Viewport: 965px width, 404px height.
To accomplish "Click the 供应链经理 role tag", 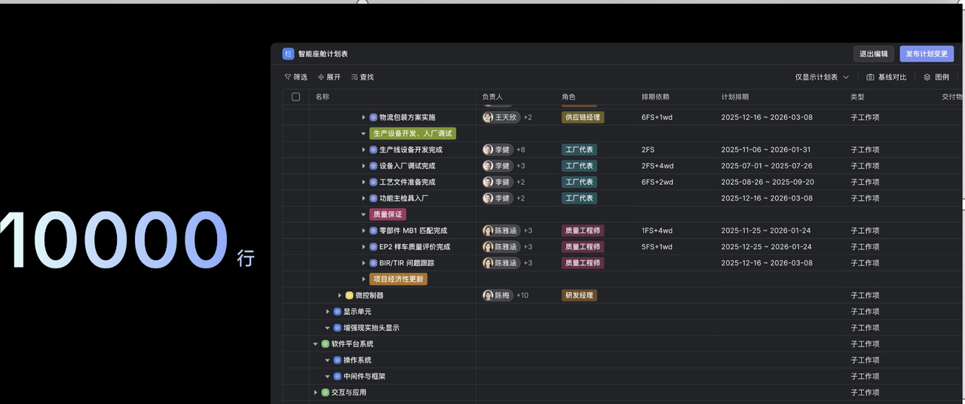I will [x=582, y=117].
